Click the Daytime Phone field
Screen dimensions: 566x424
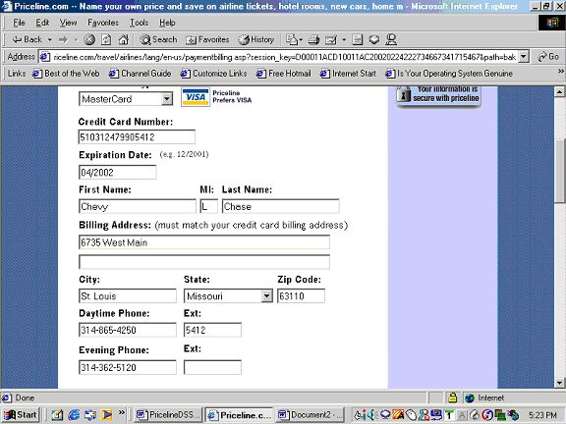(128, 330)
